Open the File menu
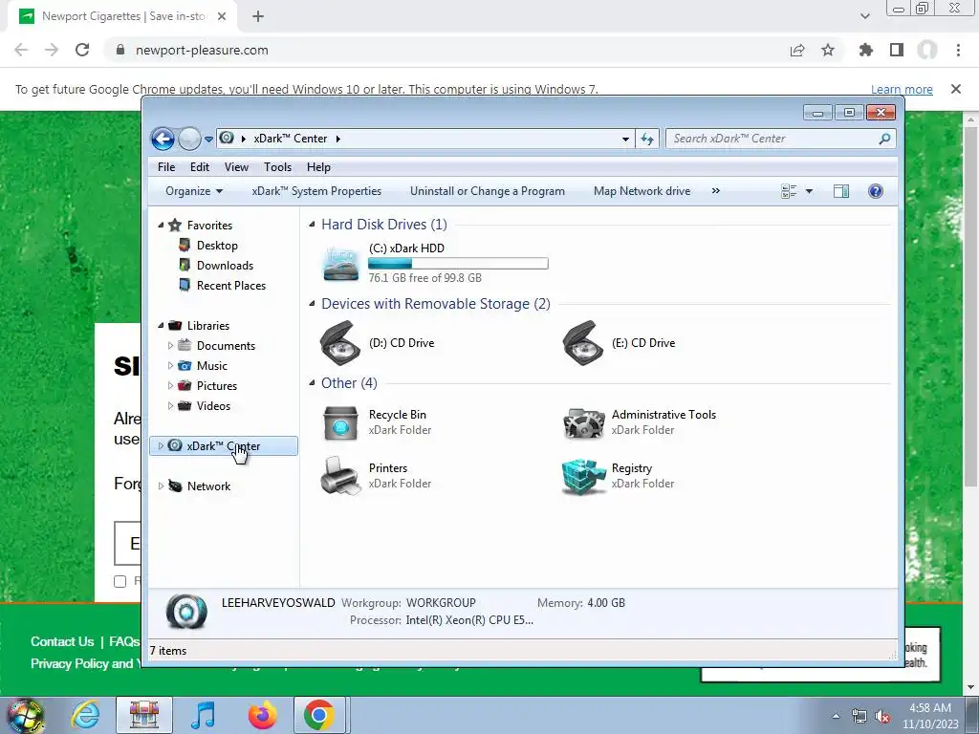Viewport: 979px width, 734px height. click(166, 167)
